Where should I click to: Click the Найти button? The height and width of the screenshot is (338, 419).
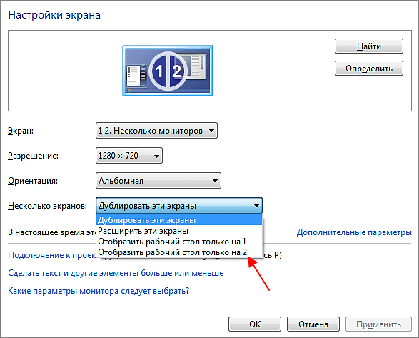tap(369, 46)
